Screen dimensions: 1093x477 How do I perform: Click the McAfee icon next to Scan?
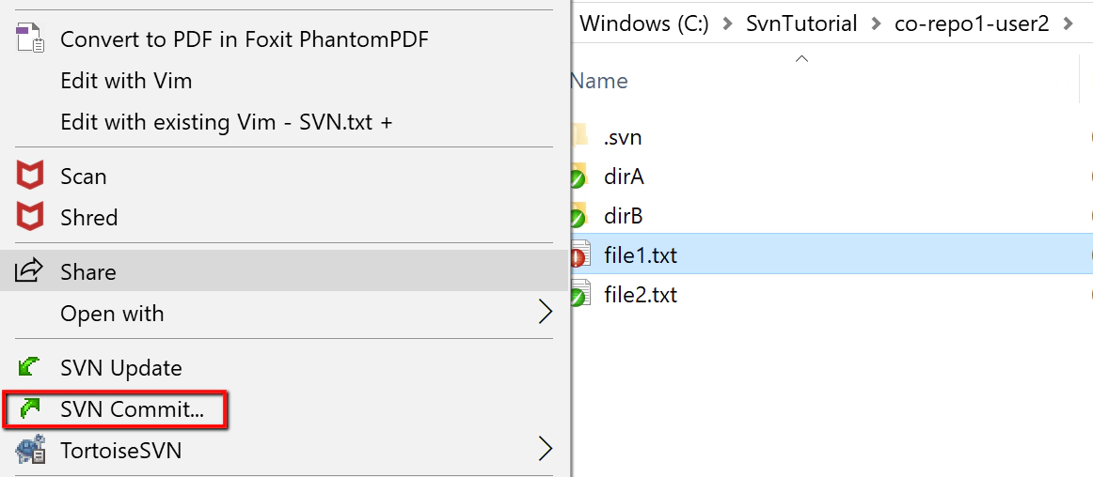tap(30, 177)
